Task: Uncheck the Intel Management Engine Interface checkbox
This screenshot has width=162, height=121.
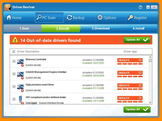Action: (14, 74)
